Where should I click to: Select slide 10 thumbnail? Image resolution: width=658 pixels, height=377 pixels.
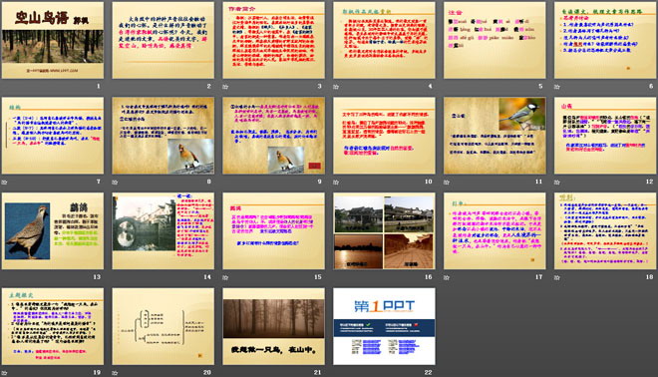(384, 136)
